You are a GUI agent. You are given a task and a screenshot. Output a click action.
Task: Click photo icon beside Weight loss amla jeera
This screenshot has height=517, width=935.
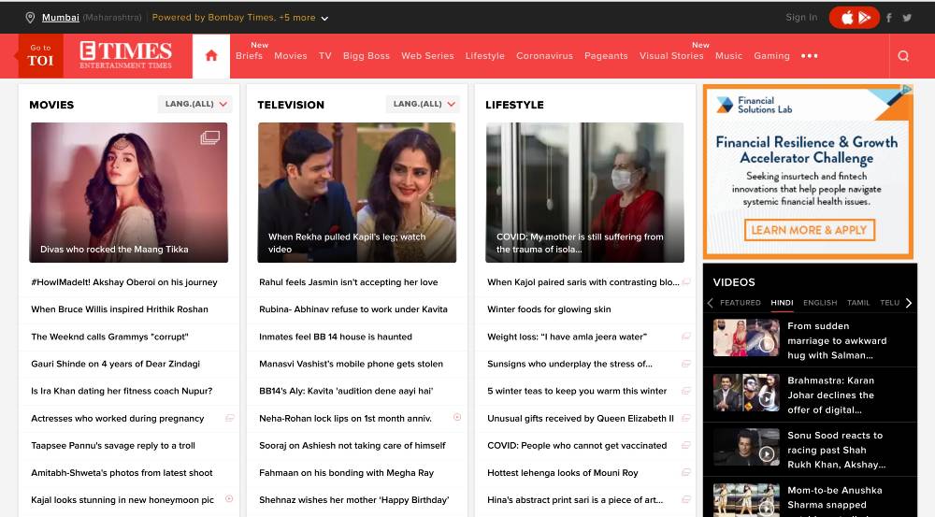click(x=685, y=337)
